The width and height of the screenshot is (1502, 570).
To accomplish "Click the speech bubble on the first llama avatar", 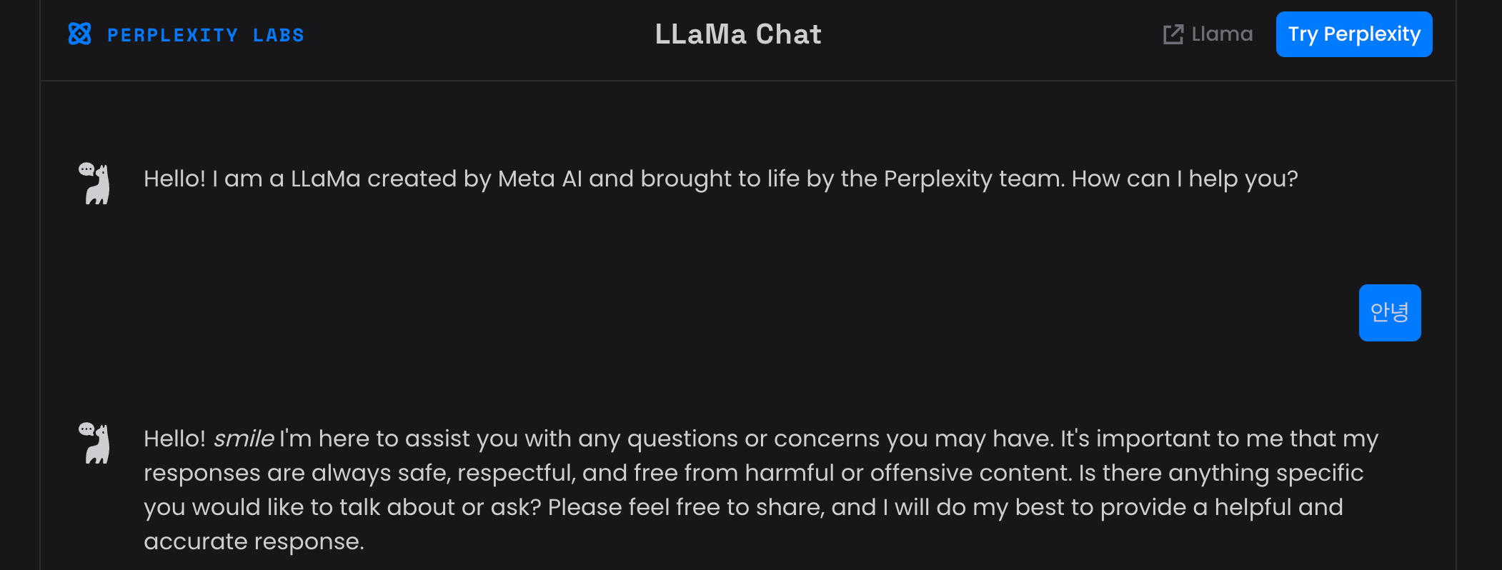I will (86, 169).
